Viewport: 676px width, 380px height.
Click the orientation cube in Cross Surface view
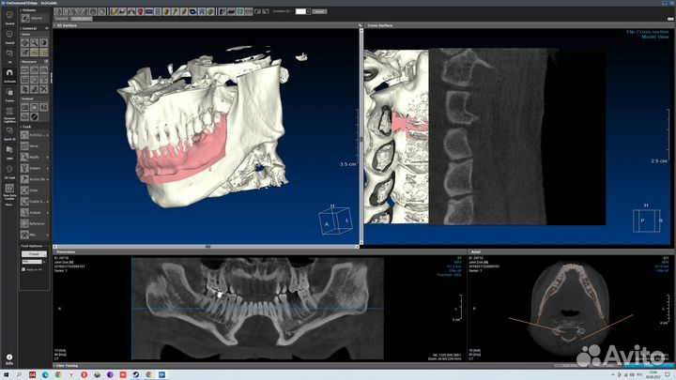pos(647,220)
